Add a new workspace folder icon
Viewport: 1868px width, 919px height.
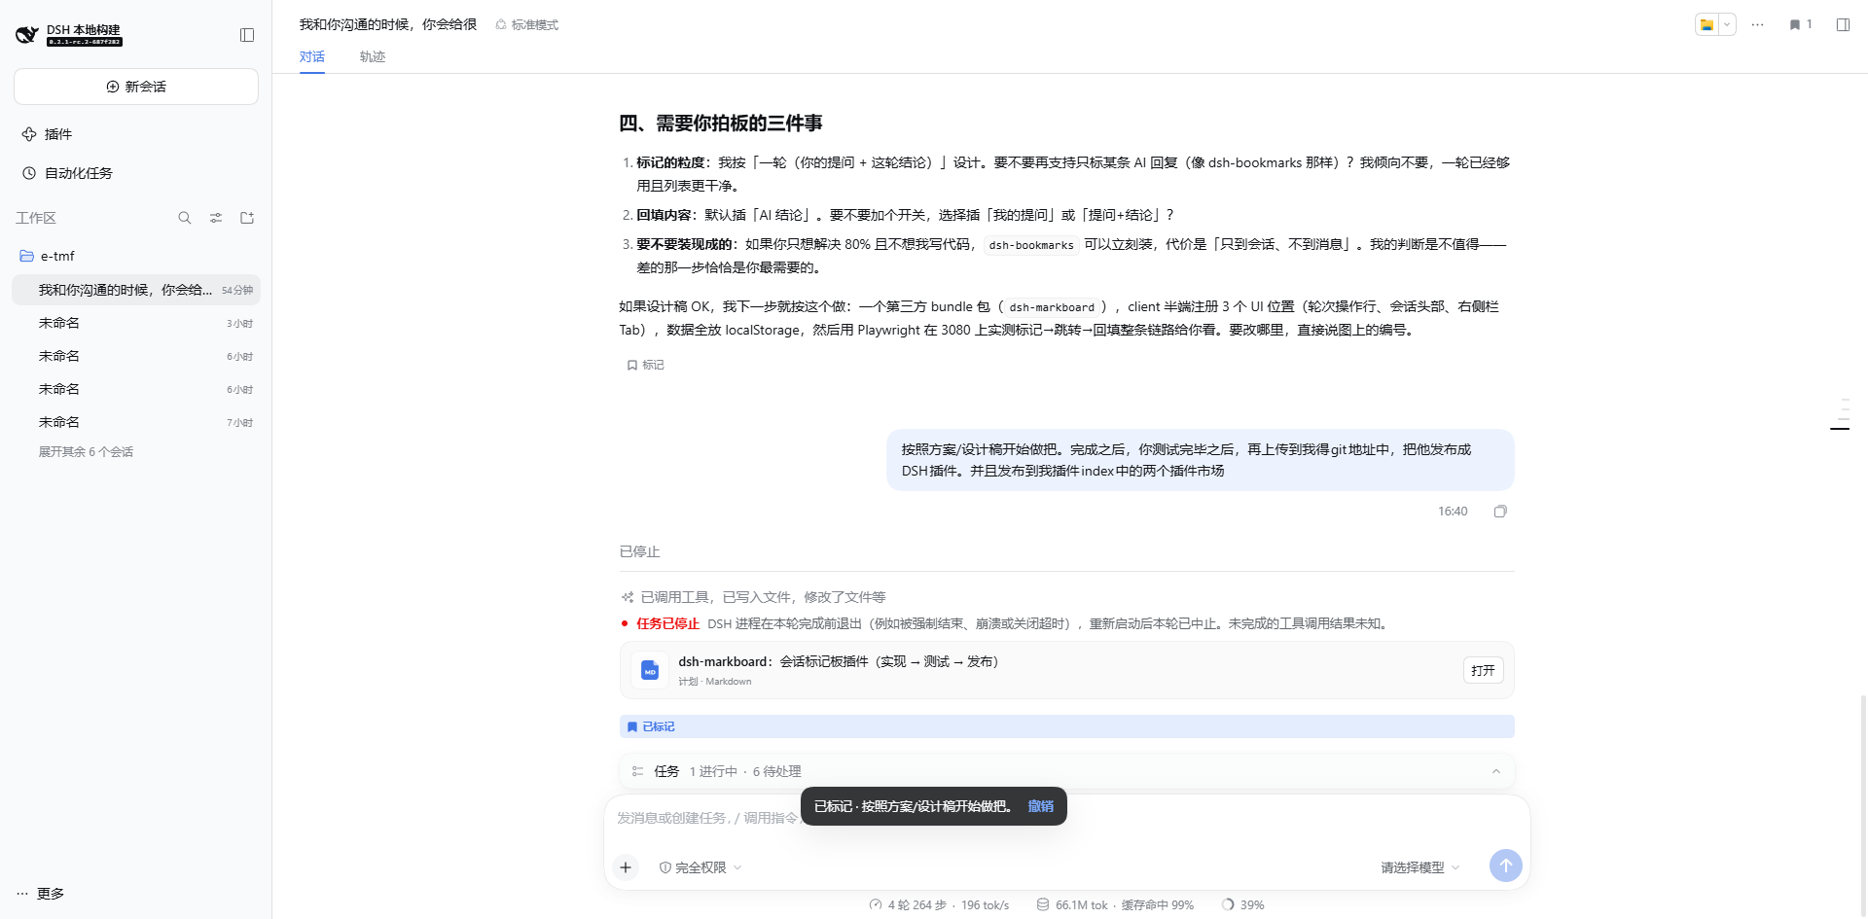[x=247, y=218]
